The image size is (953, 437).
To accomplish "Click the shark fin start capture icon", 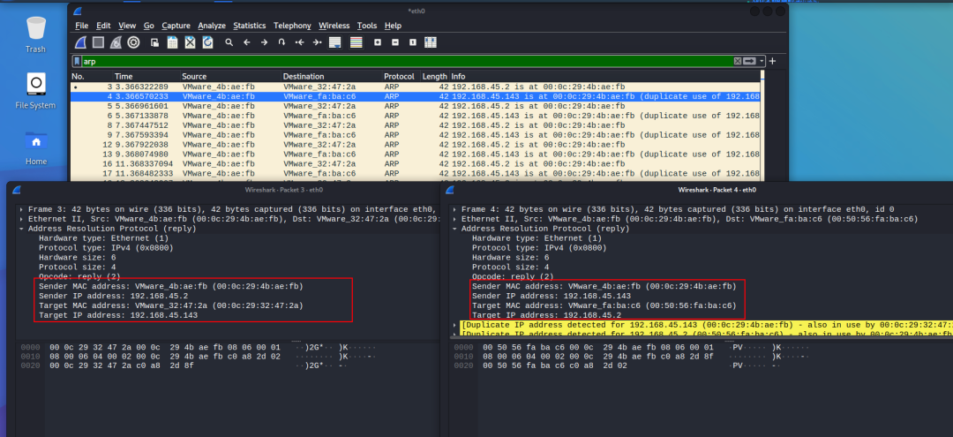I will coord(80,41).
